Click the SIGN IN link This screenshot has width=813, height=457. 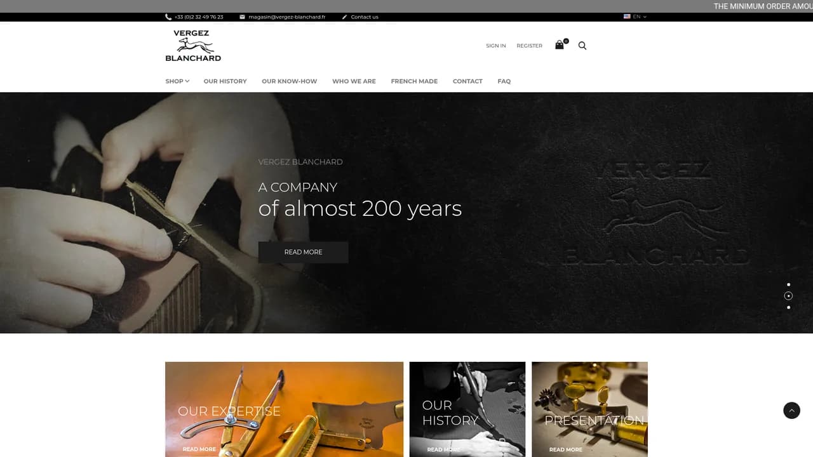(496, 46)
